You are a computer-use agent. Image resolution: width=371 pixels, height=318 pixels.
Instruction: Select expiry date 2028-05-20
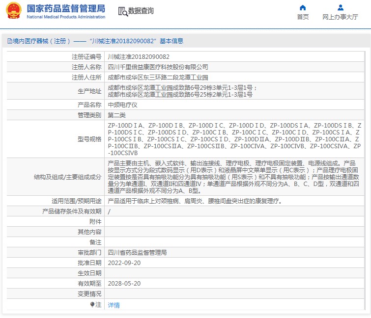[124, 284]
